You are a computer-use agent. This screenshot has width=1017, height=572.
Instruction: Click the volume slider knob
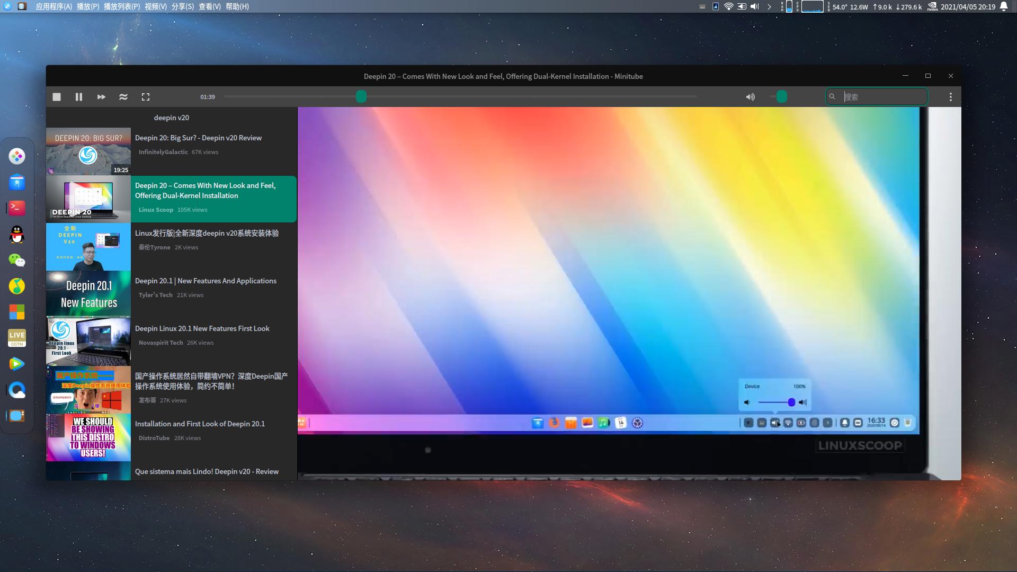tap(782, 96)
